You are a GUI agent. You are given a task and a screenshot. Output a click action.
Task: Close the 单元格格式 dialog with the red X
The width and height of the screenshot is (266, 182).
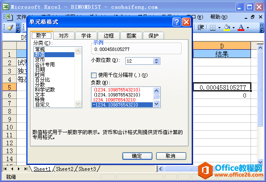(x=186, y=22)
